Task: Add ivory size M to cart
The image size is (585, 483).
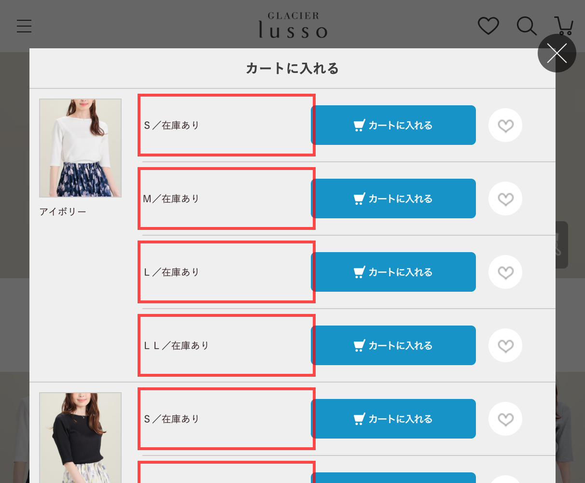Action: (393, 199)
